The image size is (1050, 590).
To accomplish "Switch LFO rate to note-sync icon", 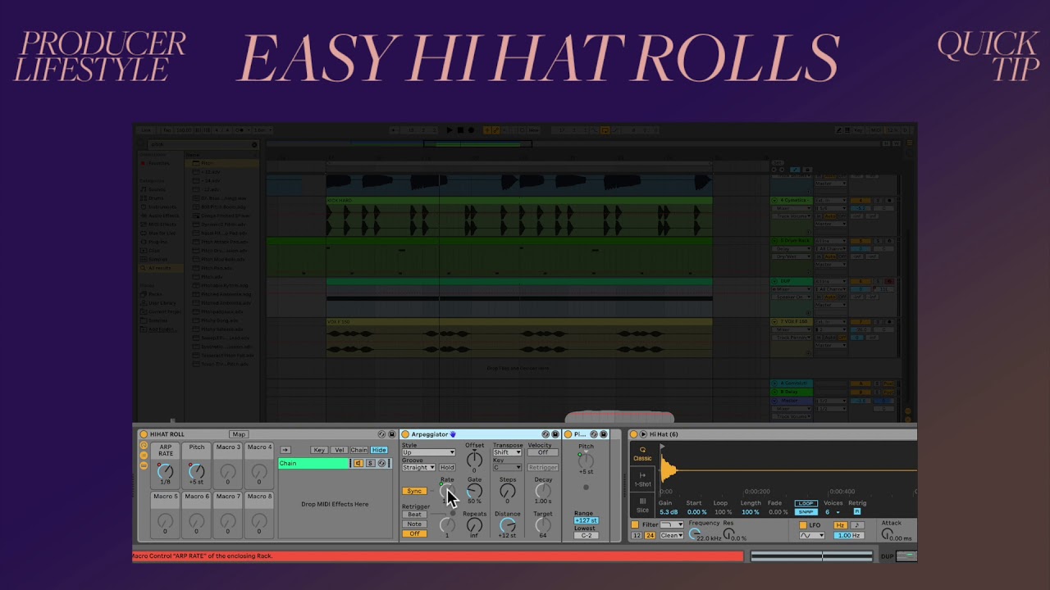I will click(x=857, y=525).
